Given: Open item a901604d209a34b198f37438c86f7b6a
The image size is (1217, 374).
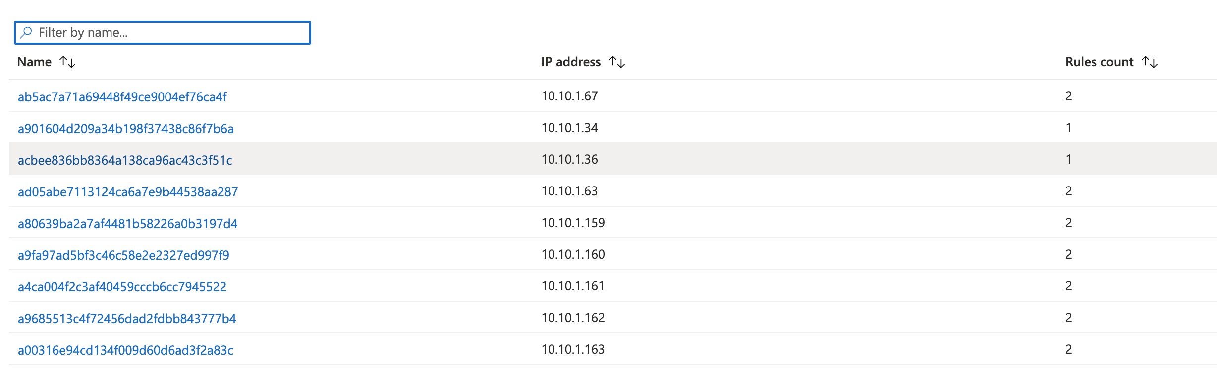Looking at the screenshot, I should (126, 128).
